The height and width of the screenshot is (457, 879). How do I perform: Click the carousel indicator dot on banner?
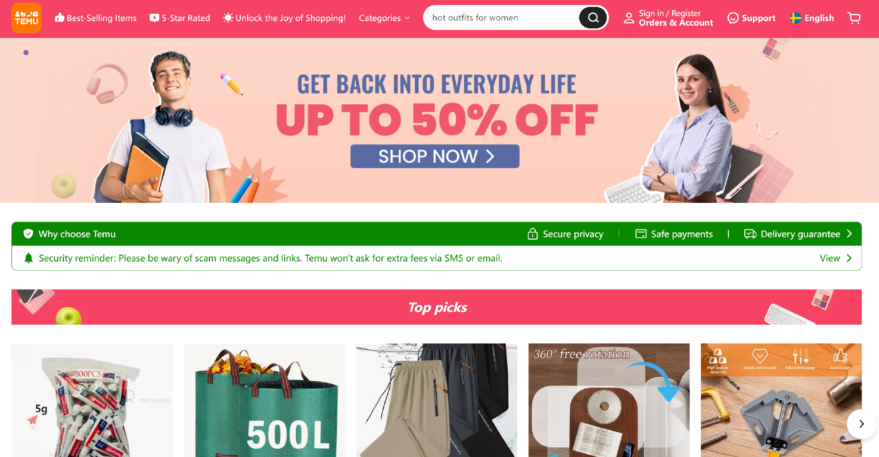(x=26, y=53)
